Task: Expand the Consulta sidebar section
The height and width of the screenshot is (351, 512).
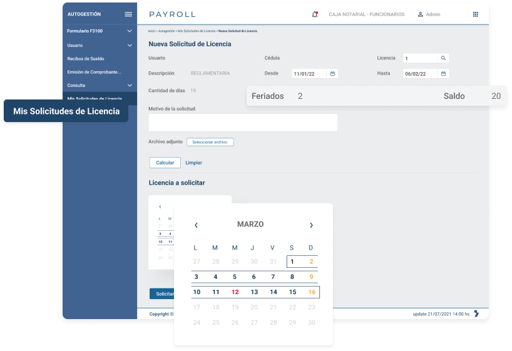Action: [x=130, y=85]
